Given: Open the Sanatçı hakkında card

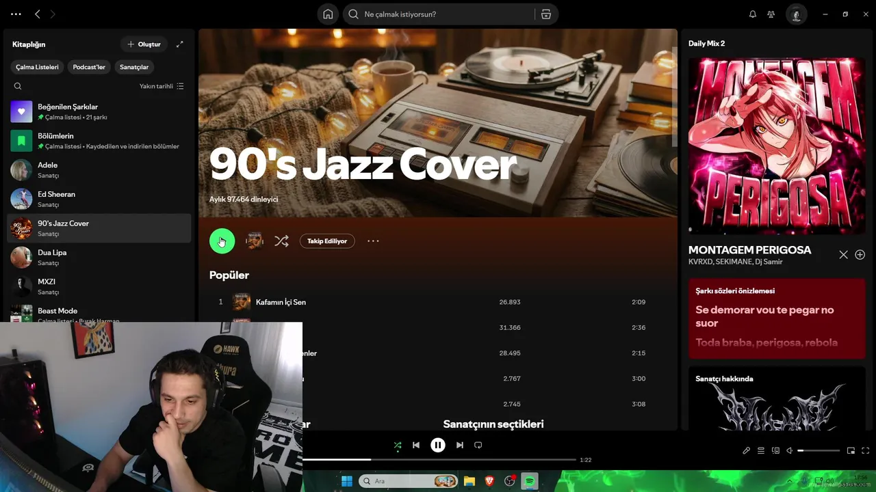Looking at the screenshot, I should (x=777, y=398).
